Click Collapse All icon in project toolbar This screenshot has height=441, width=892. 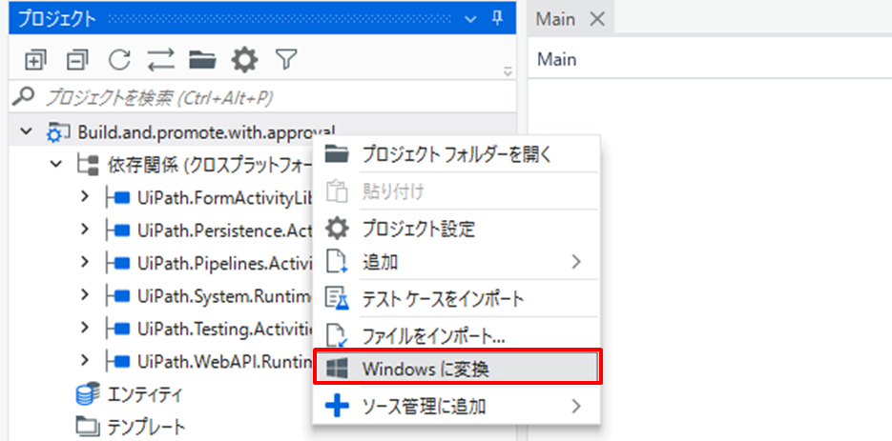coord(77,60)
